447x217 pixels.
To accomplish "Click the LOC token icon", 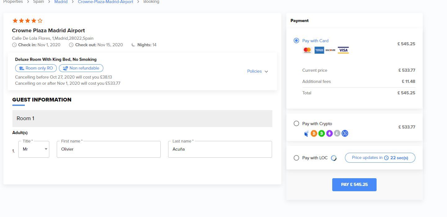I will click(334, 158).
